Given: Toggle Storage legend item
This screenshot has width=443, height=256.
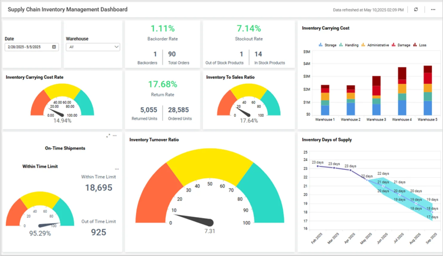Looking at the screenshot, I should click(x=327, y=45).
